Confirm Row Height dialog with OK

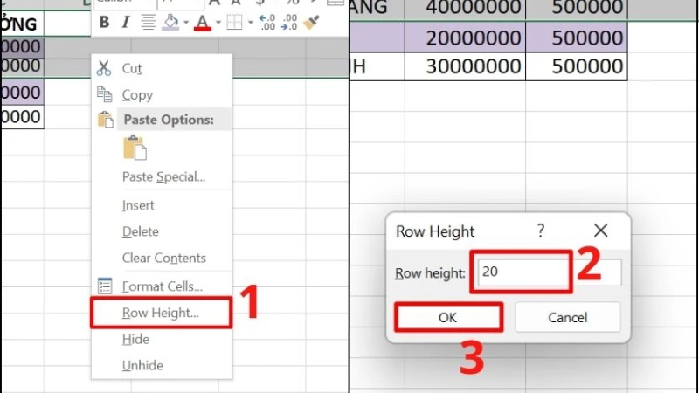(448, 317)
